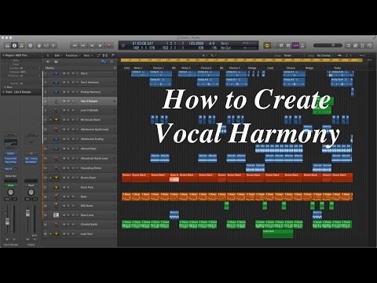The image size is (377, 283).
Task: Open the Editors scissors icon
Action: pos(53,46)
